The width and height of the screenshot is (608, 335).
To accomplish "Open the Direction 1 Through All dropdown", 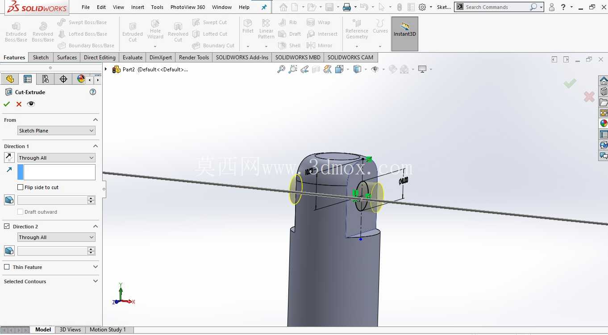I will point(56,157).
